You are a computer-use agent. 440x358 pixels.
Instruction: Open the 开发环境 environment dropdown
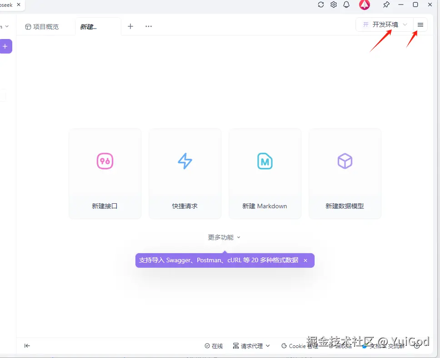click(385, 25)
